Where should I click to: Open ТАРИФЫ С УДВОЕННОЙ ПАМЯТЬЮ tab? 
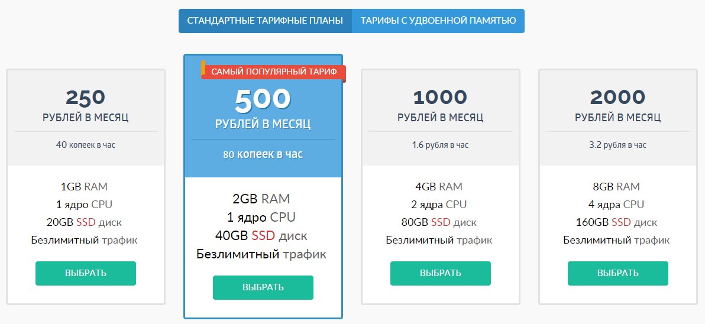click(438, 21)
